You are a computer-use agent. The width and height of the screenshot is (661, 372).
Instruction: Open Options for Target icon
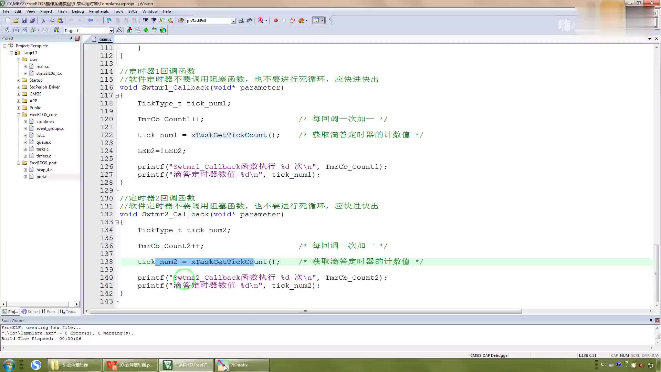(119, 30)
